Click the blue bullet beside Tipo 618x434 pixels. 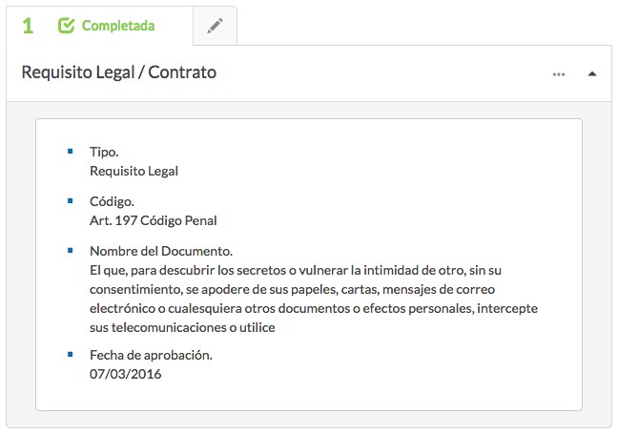click(x=70, y=151)
